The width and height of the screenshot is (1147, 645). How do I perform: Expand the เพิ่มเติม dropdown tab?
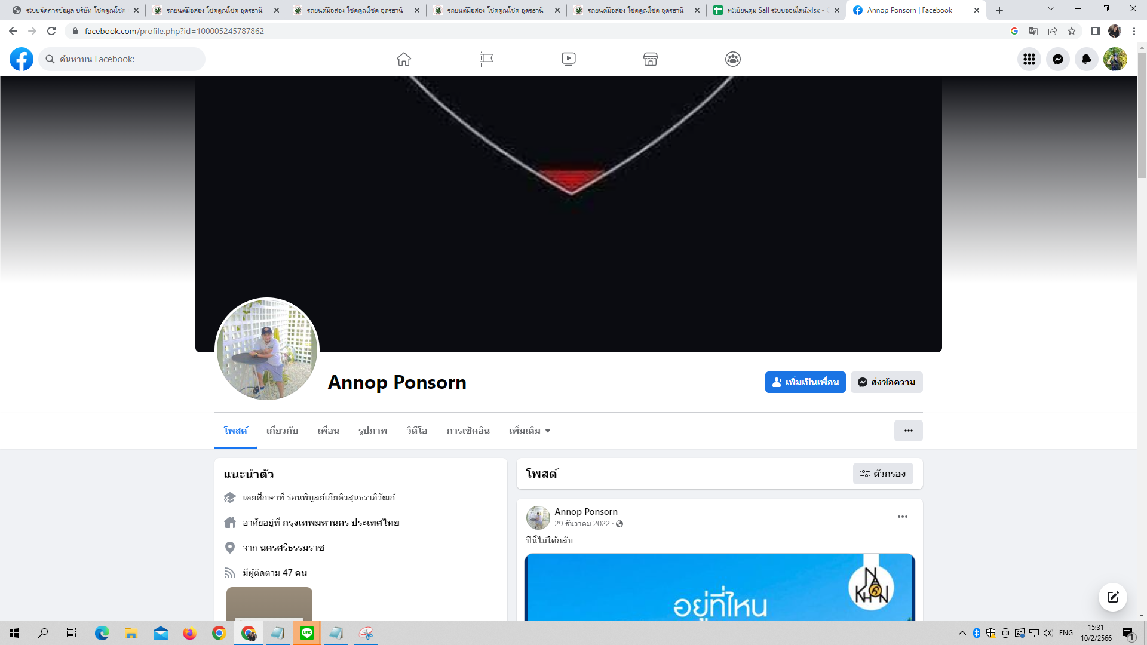tap(529, 431)
